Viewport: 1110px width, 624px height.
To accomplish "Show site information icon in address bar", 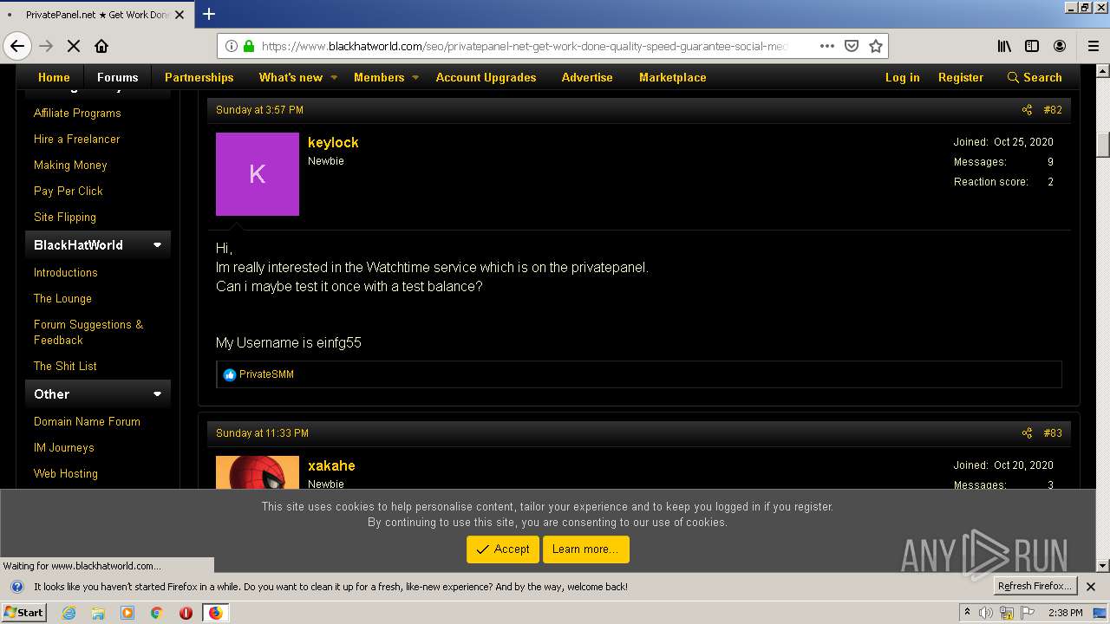I will click(232, 46).
